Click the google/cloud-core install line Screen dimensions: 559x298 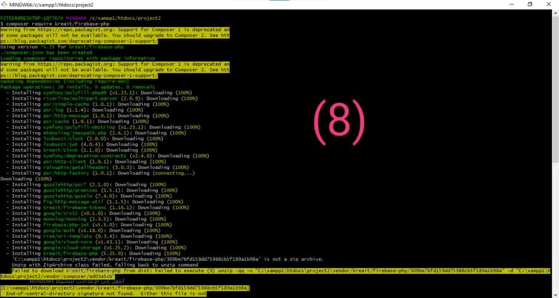pos(92,242)
